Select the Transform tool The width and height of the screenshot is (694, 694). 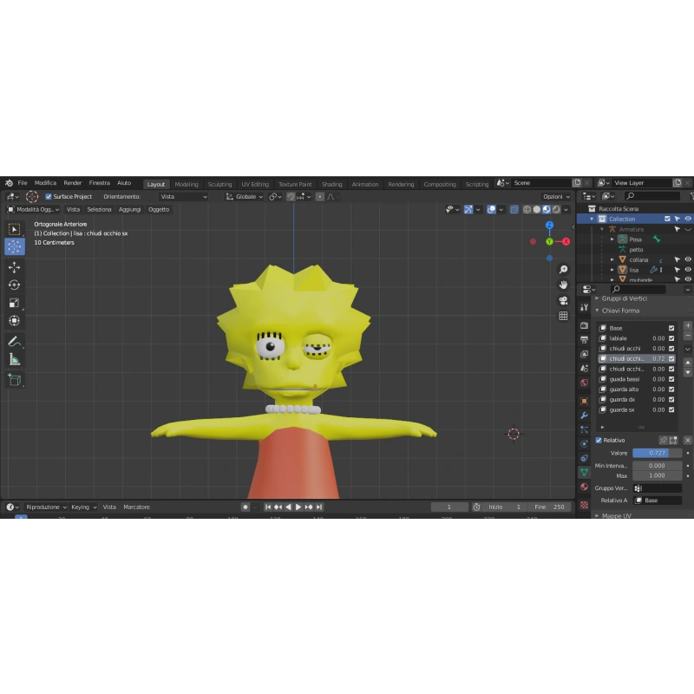click(x=15, y=321)
